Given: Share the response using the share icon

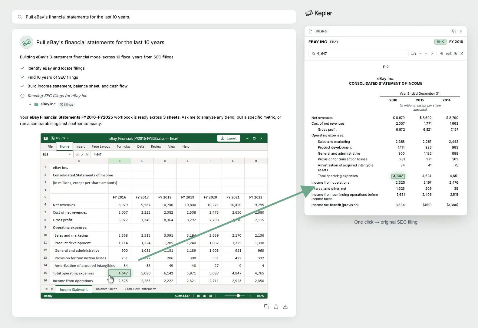Looking at the screenshot, I should pos(276,307).
